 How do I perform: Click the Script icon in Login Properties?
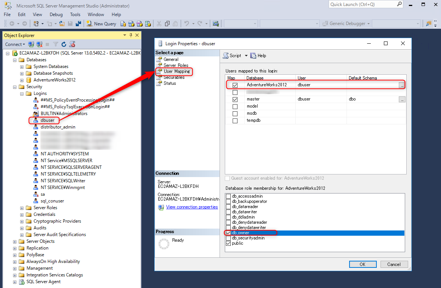pyautogui.click(x=226, y=56)
